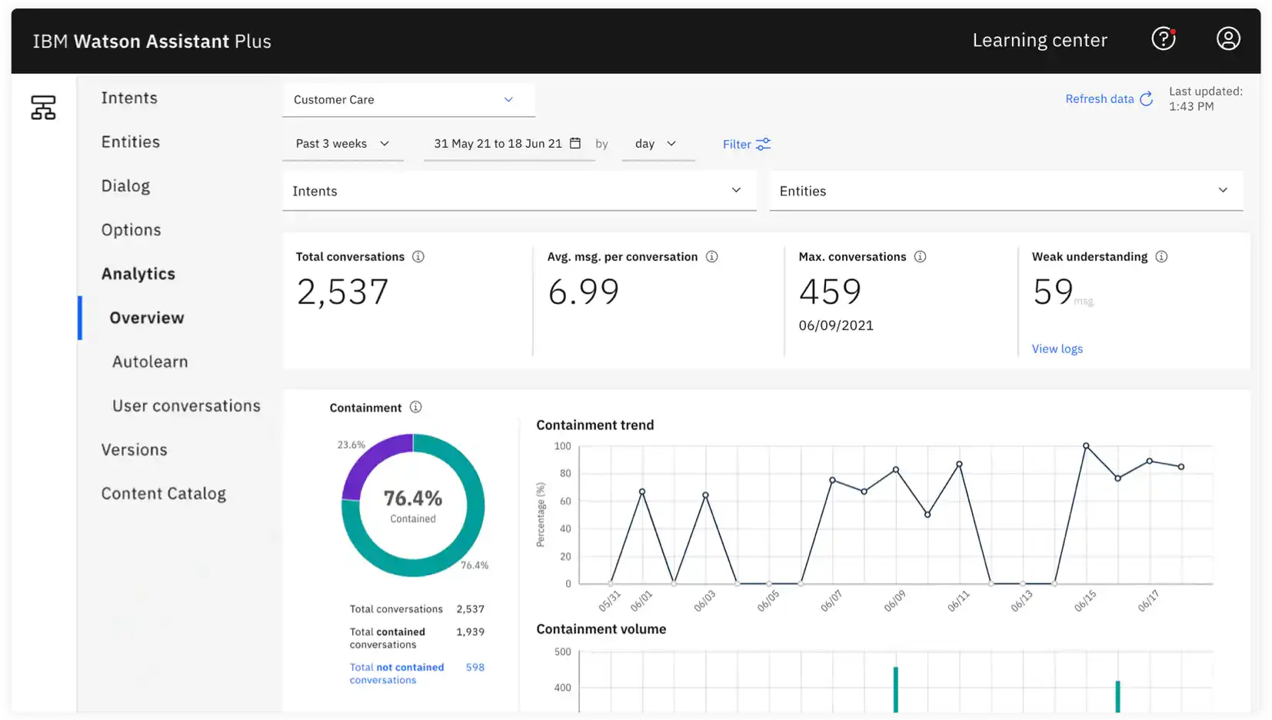The height and width of the screenshot is (720, 1272).
Task: Click View logs link
Action: 1057,348
